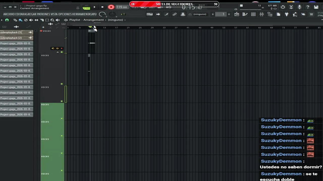Select the Mute tool
This screenshot has height=181, width=323.
pos(31,20)
